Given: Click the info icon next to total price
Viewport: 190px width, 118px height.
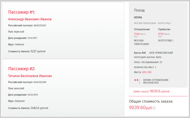Looking at the screenshot, I should 154,108.
